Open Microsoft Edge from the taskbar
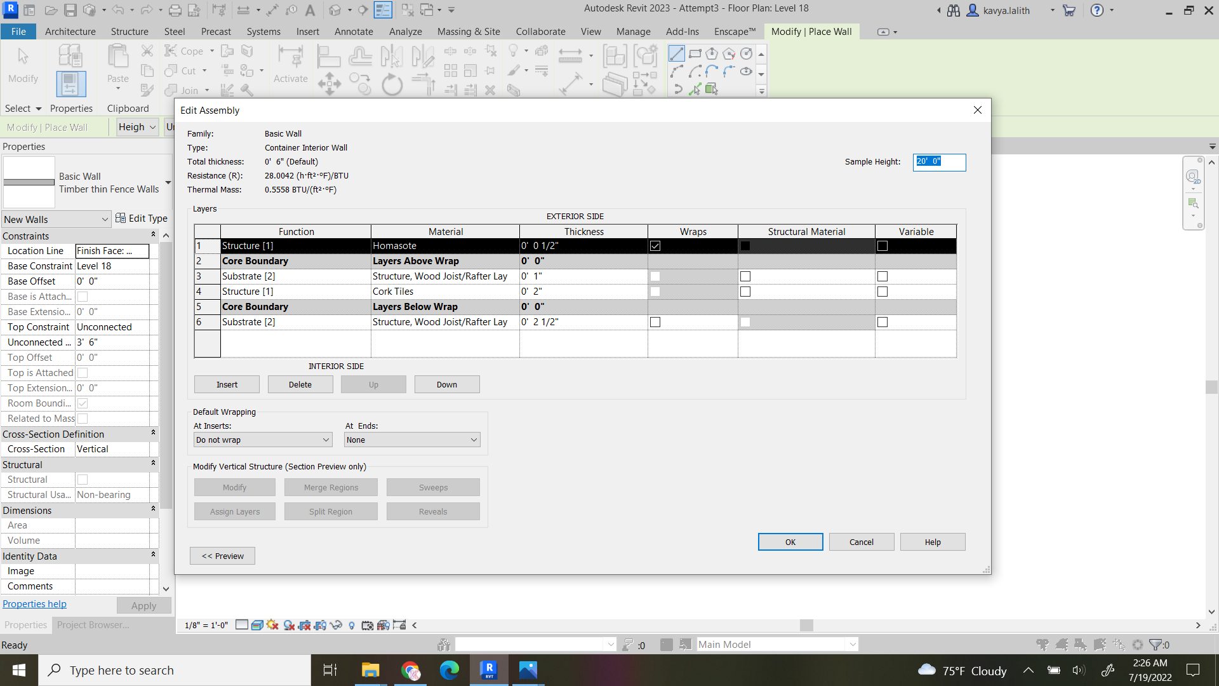 tap(450, 670)
